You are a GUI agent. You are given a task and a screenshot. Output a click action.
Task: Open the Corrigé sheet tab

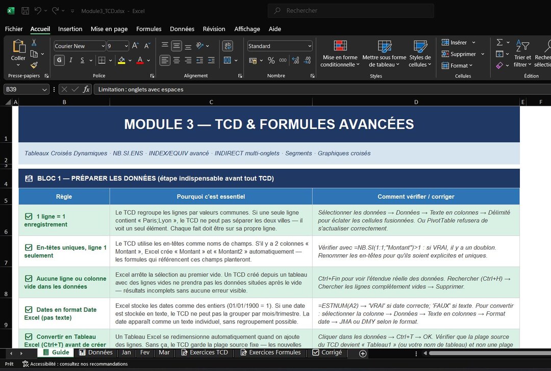pyautogui.click(x=327, y=352)
